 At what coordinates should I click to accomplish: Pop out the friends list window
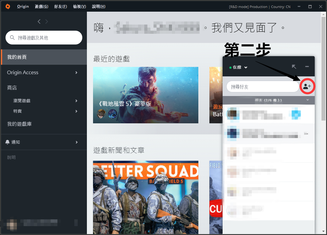point(294,67)
